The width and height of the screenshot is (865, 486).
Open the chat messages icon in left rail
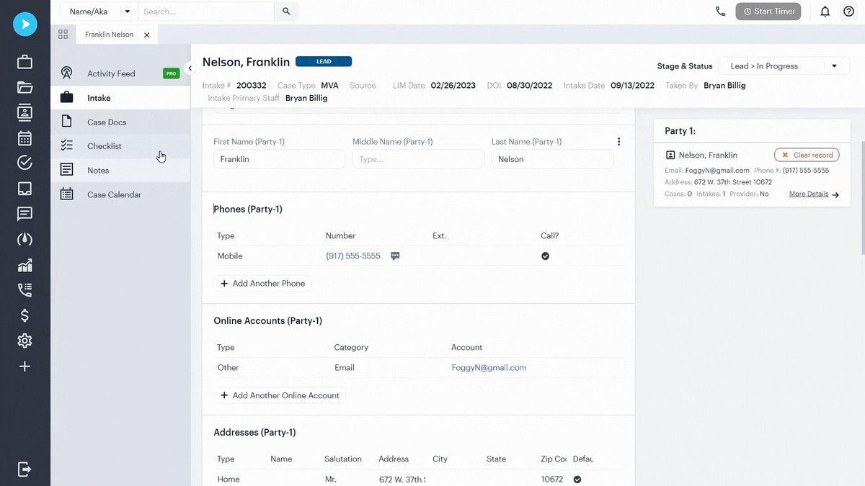(25, 214)
